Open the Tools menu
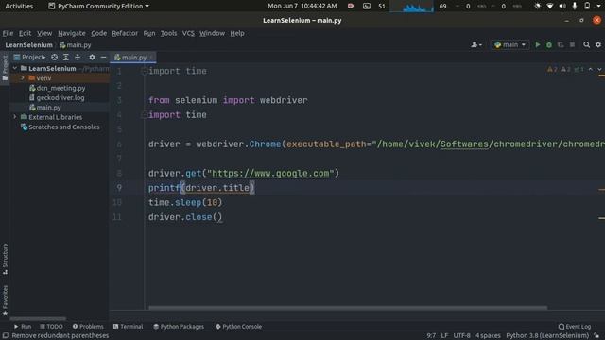This screenshot has width=605, height=340. (x=168, y=33)
